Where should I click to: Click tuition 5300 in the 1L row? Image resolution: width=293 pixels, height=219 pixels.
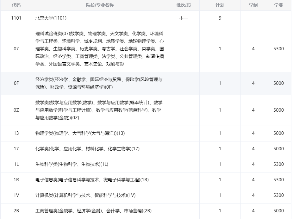coord(278,164)
